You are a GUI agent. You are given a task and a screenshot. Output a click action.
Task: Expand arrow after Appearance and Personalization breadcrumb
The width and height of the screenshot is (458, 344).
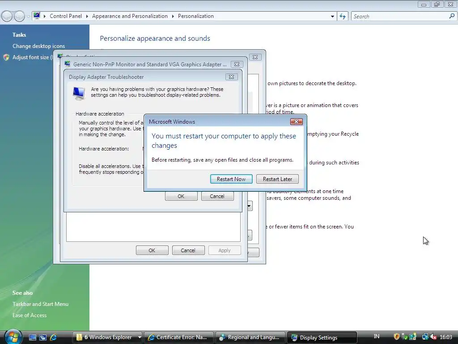[x=173, y=17]
